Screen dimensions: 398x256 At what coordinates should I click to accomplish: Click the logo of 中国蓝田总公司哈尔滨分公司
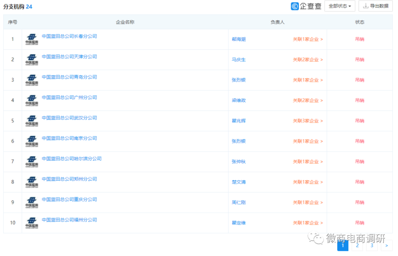point(32,161)
